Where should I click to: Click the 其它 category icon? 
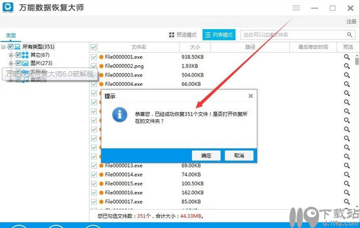coord(26,55)
